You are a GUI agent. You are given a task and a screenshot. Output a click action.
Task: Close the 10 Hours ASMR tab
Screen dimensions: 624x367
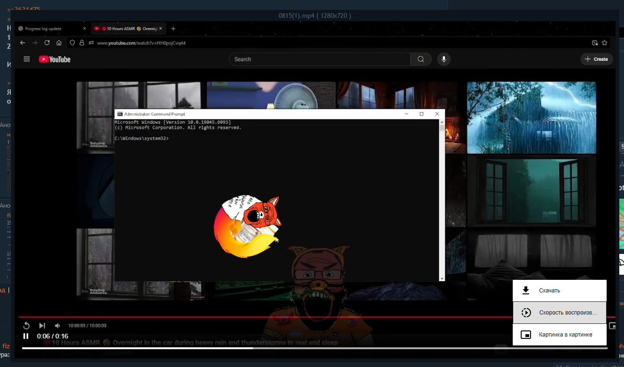pos(161,29)
